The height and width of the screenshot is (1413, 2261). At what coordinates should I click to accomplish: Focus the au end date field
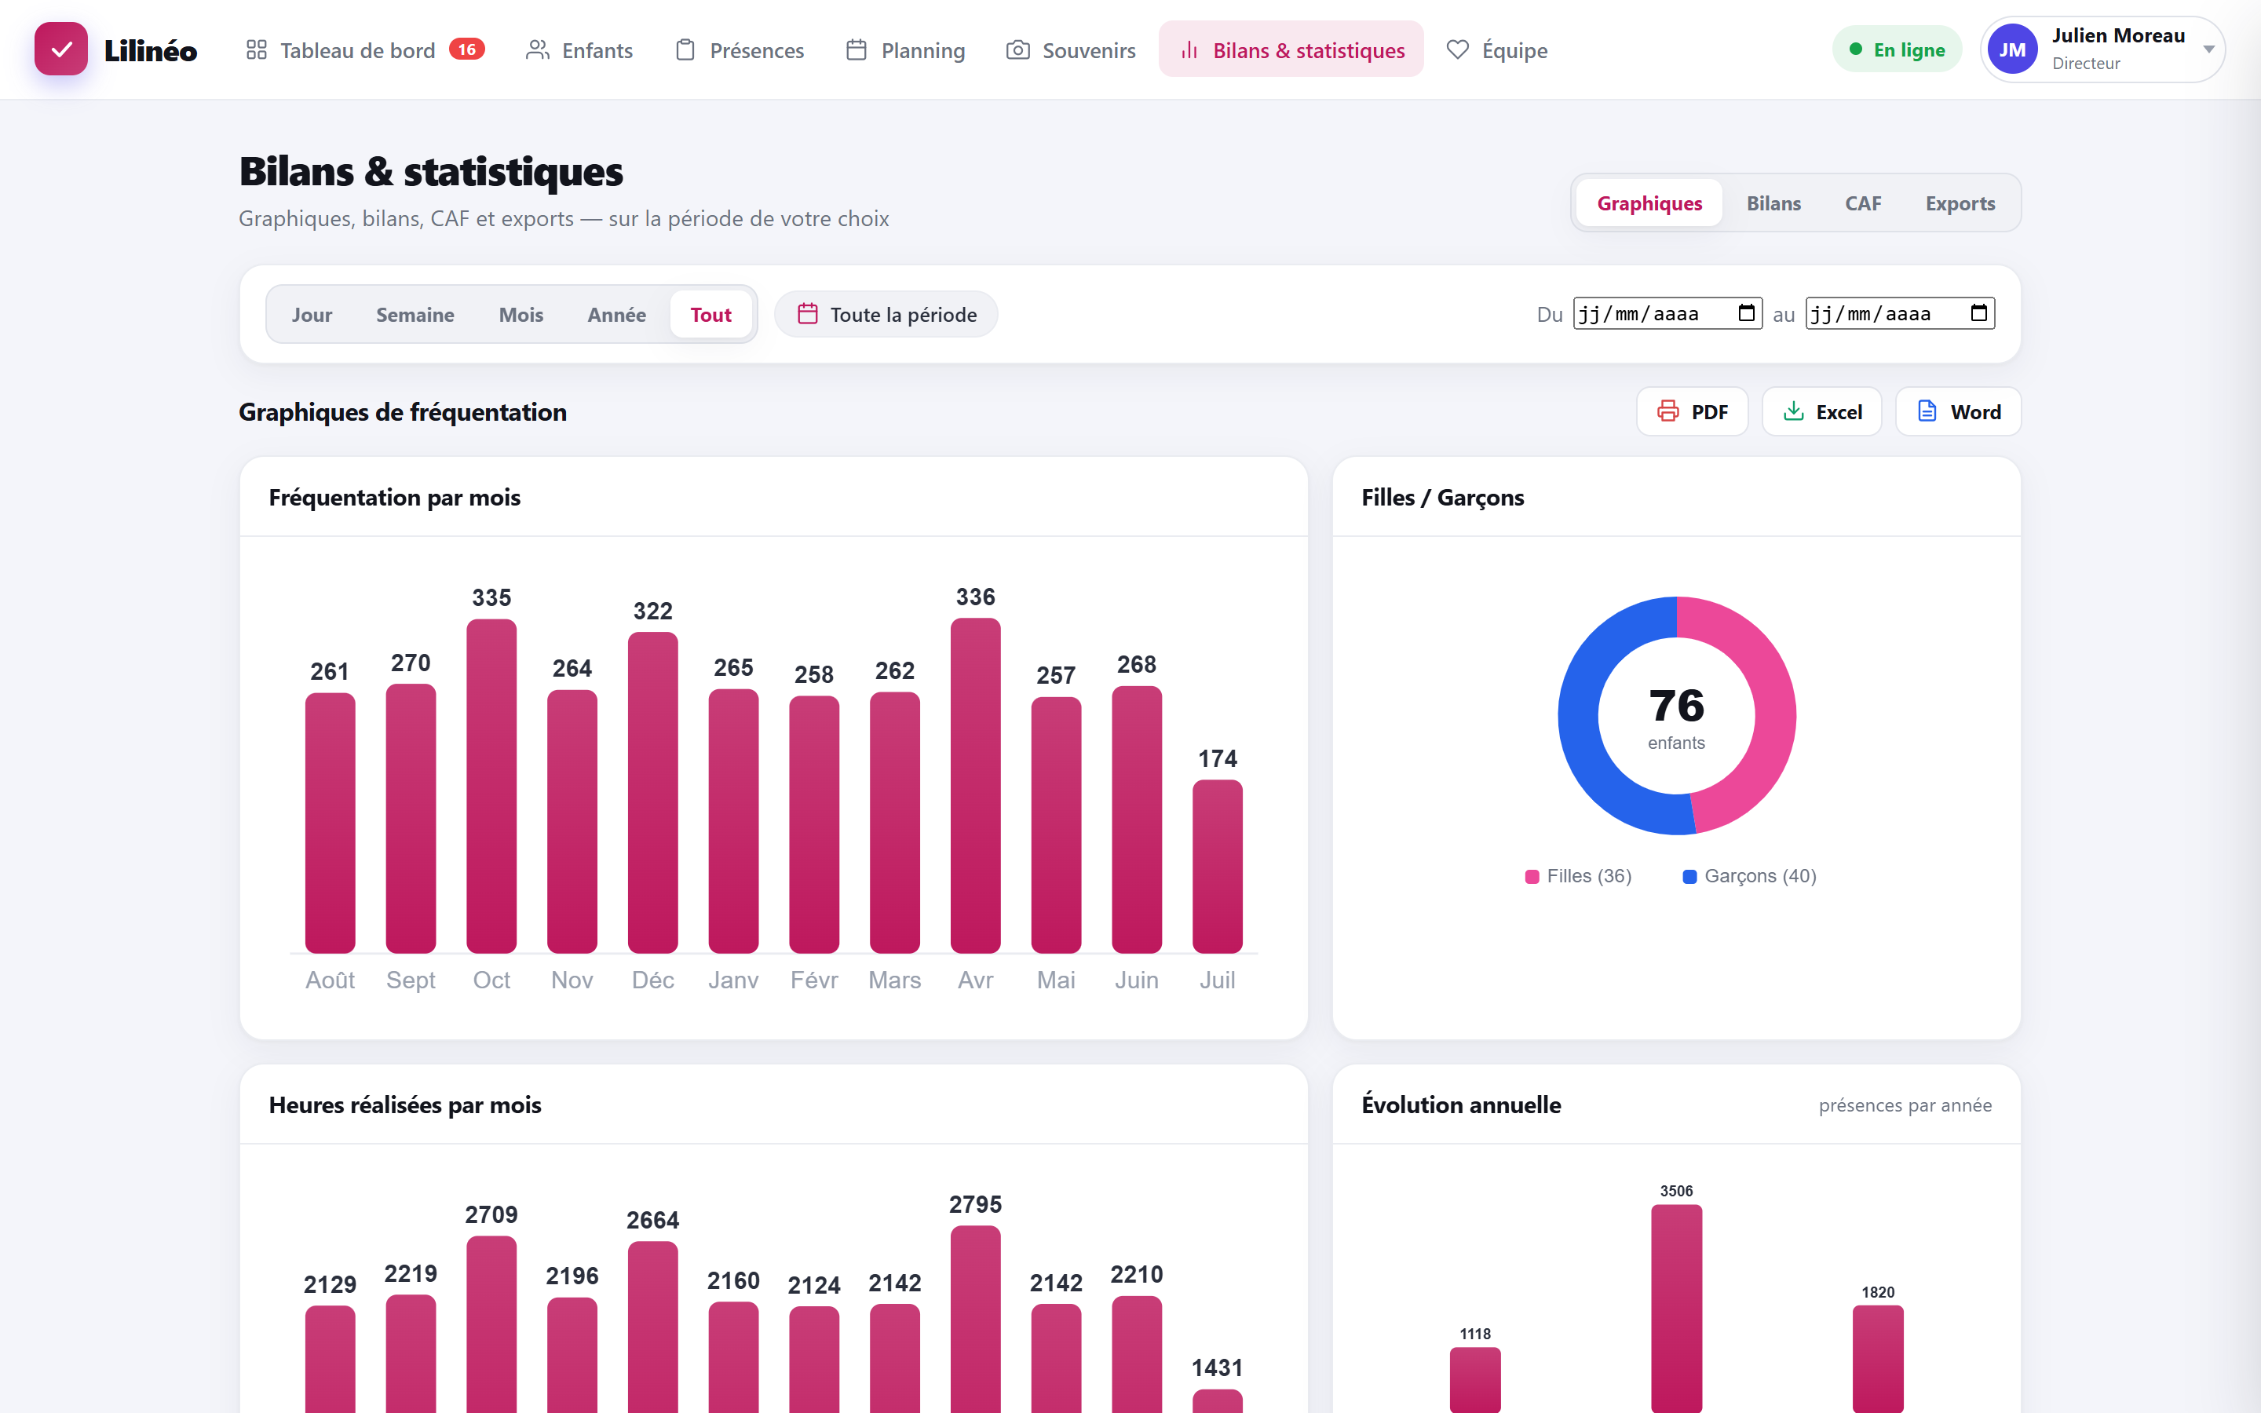(1899, 313)
